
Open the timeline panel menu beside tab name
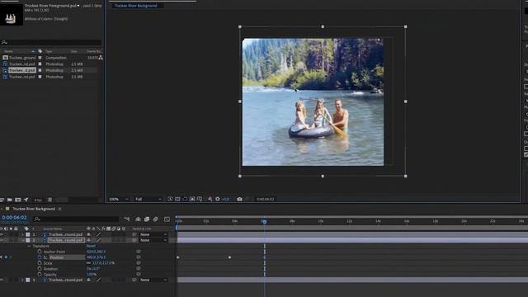tap(60, 209)
